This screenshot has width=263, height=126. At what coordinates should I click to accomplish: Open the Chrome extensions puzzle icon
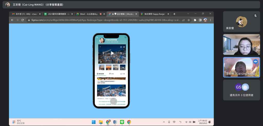[x=195, y=20]
